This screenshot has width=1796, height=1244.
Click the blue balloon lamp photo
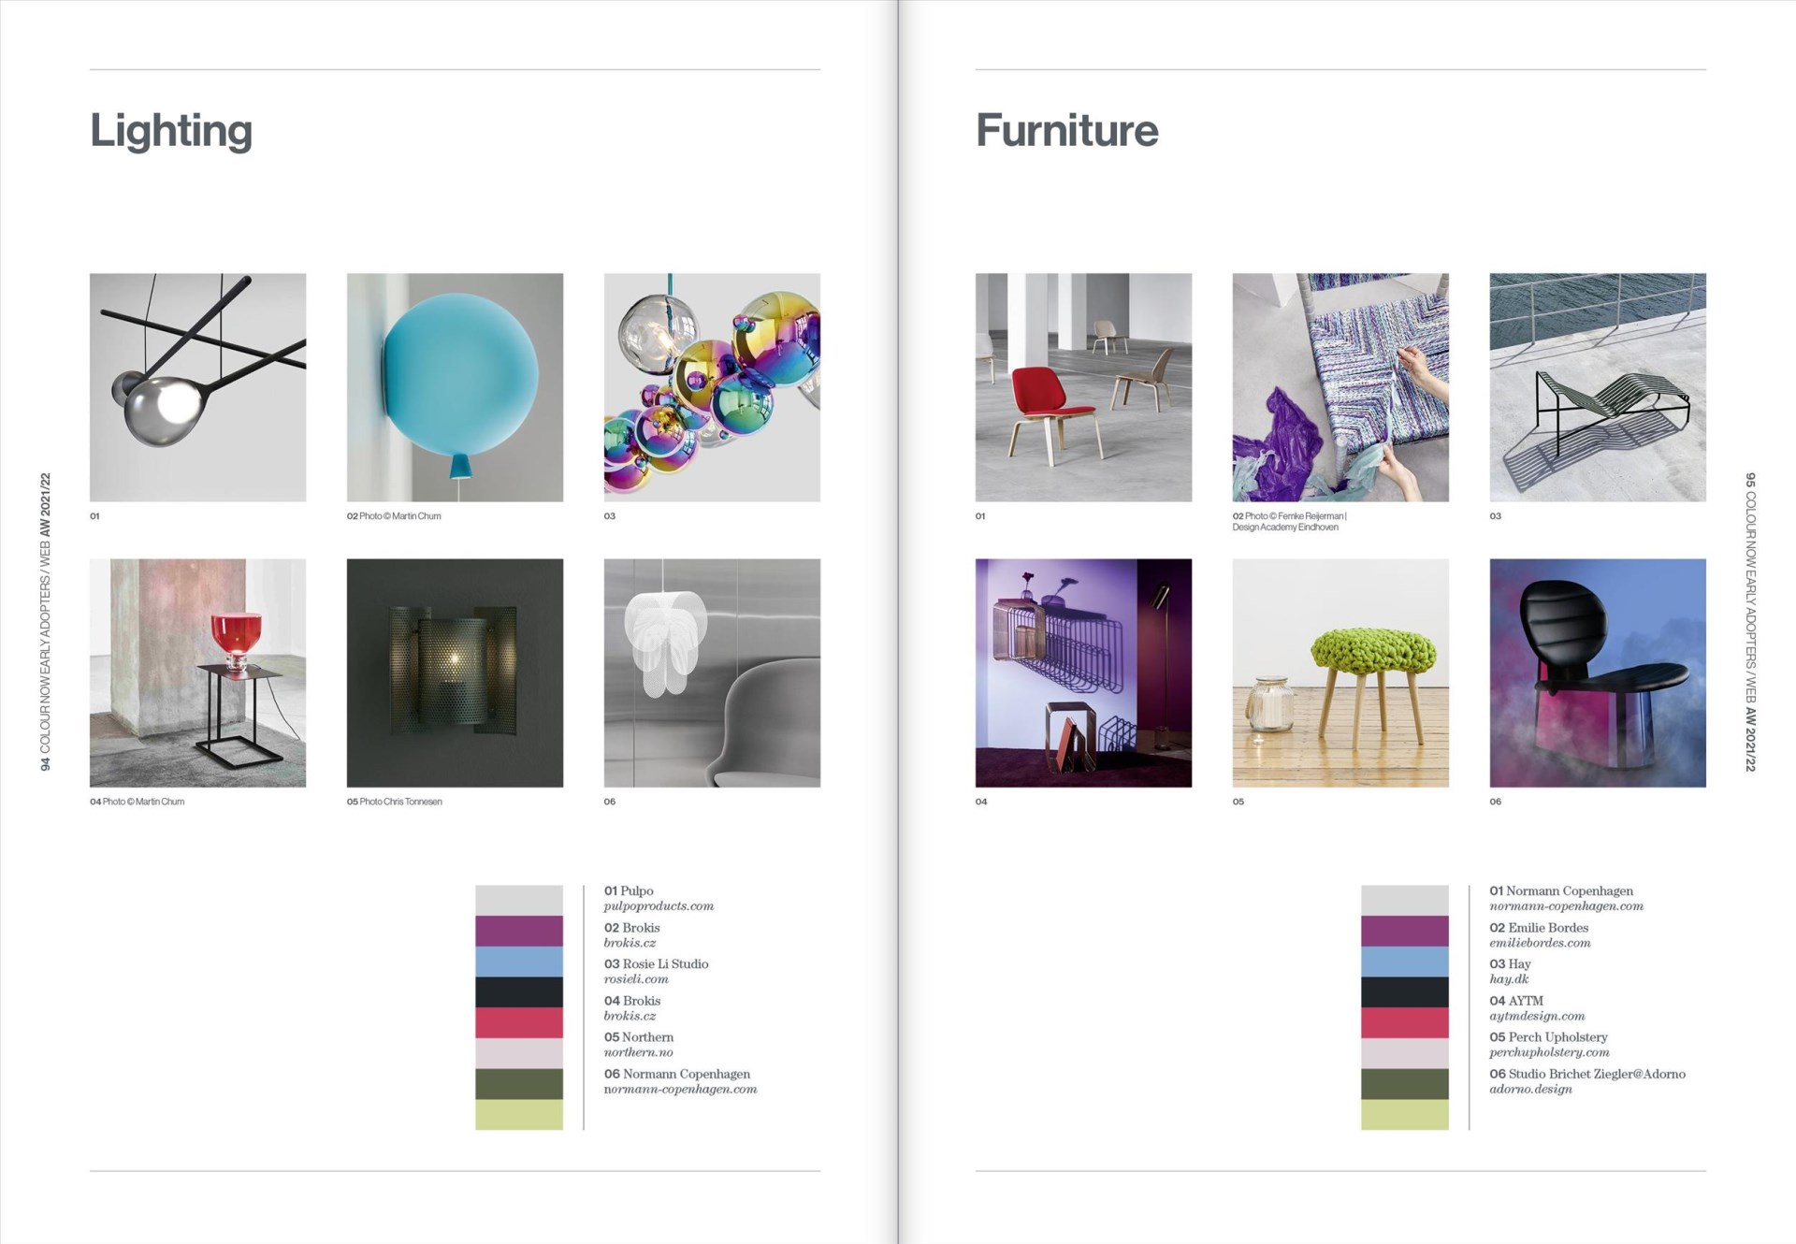(x=455, y=387)
